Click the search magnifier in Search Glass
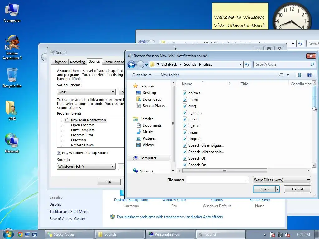The image size is (319, 239). coord(312,64)
